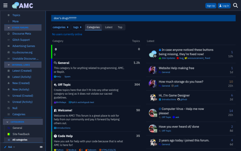
Task: Go to Latest (Activity)
Action: point(22,77)
